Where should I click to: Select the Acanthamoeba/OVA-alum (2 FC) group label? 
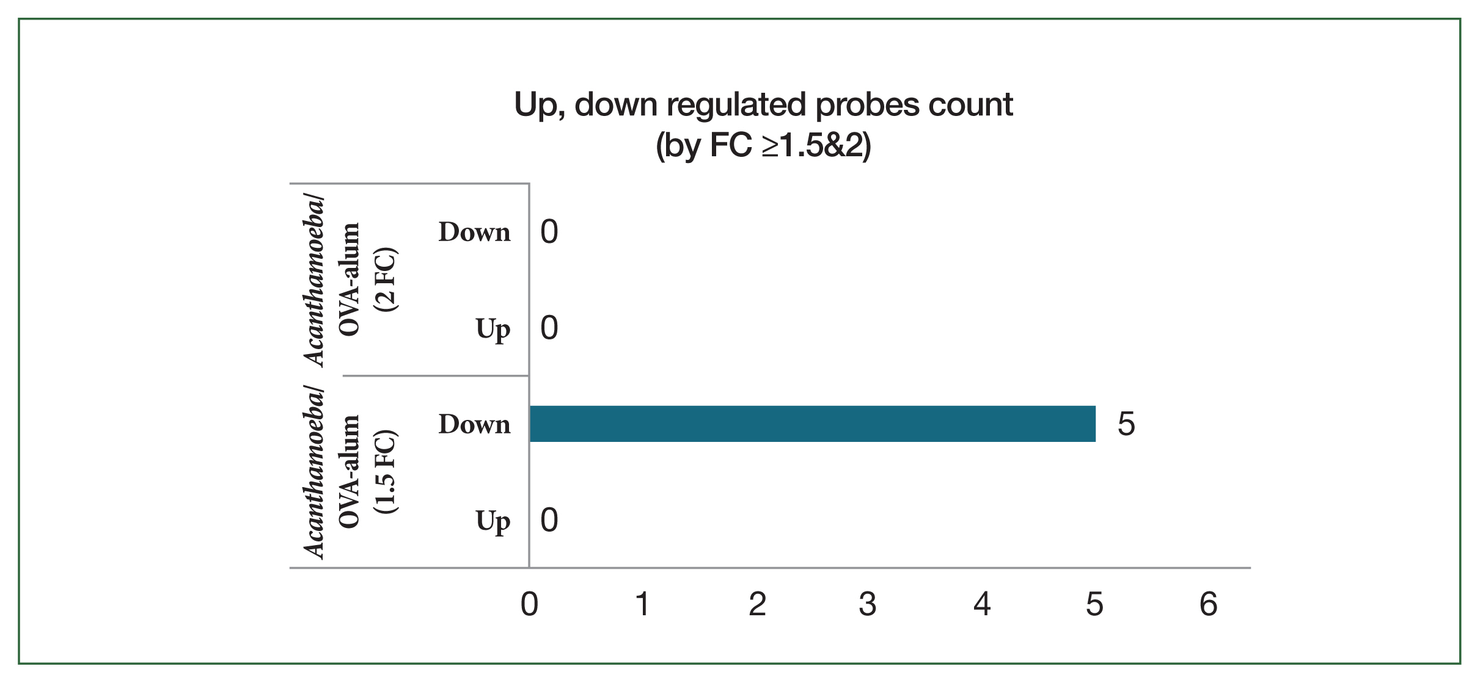pos(350,280)
